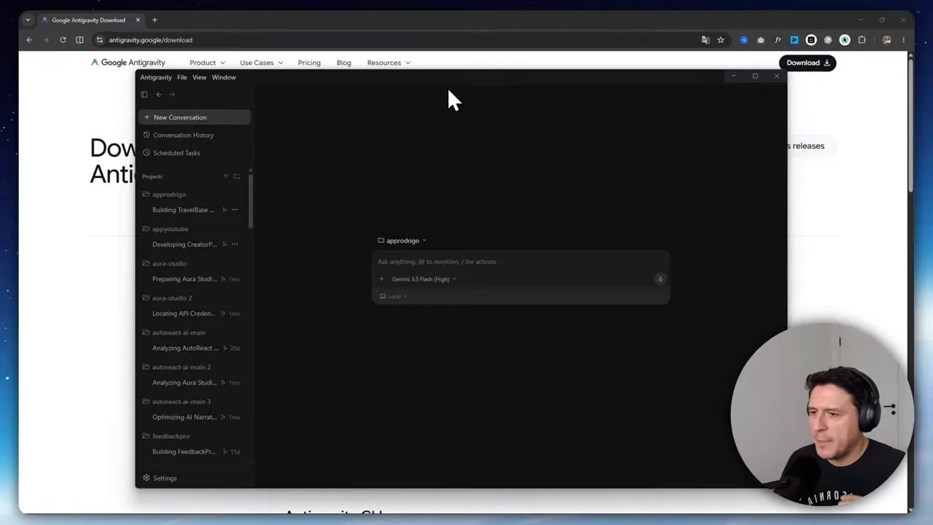The height and width of the screenshot is (525, 933).
Task: Open the Window menu
Action: click(224, 77)
